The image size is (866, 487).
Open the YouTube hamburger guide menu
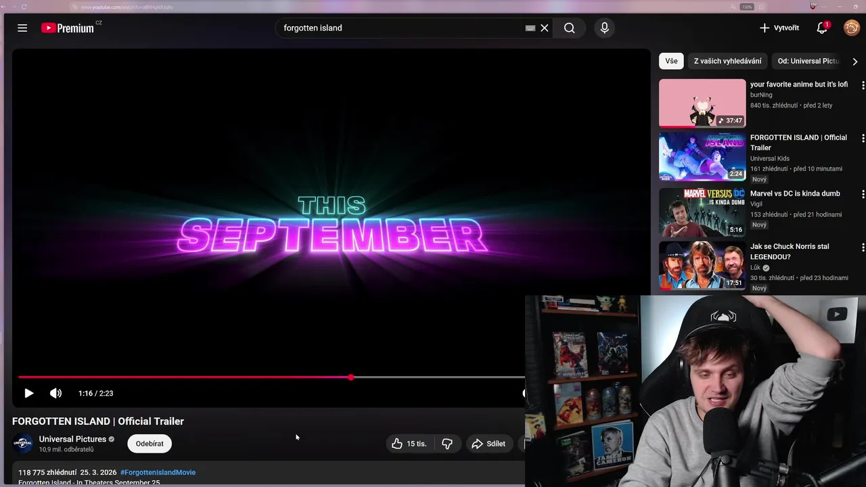coord(22,28)
